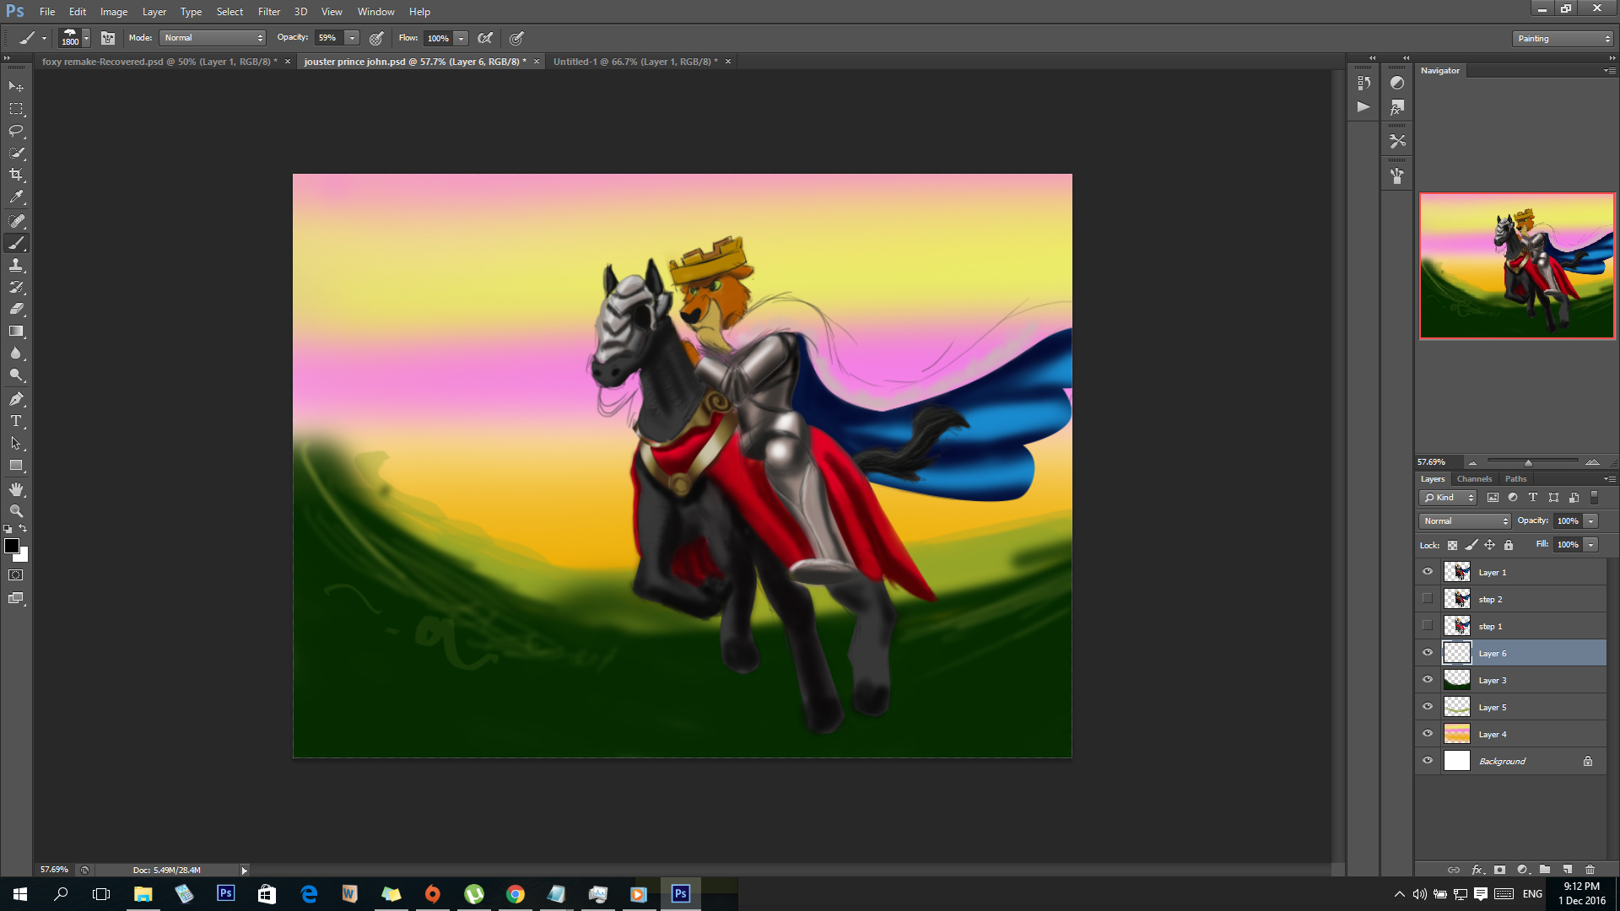Pick the Eyedropper tool
Viewport: 1620px width, 911px height.
[16, 197]
